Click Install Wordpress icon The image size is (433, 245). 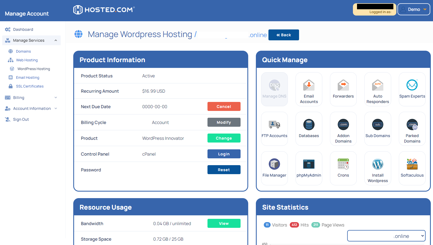coord(378,168)
